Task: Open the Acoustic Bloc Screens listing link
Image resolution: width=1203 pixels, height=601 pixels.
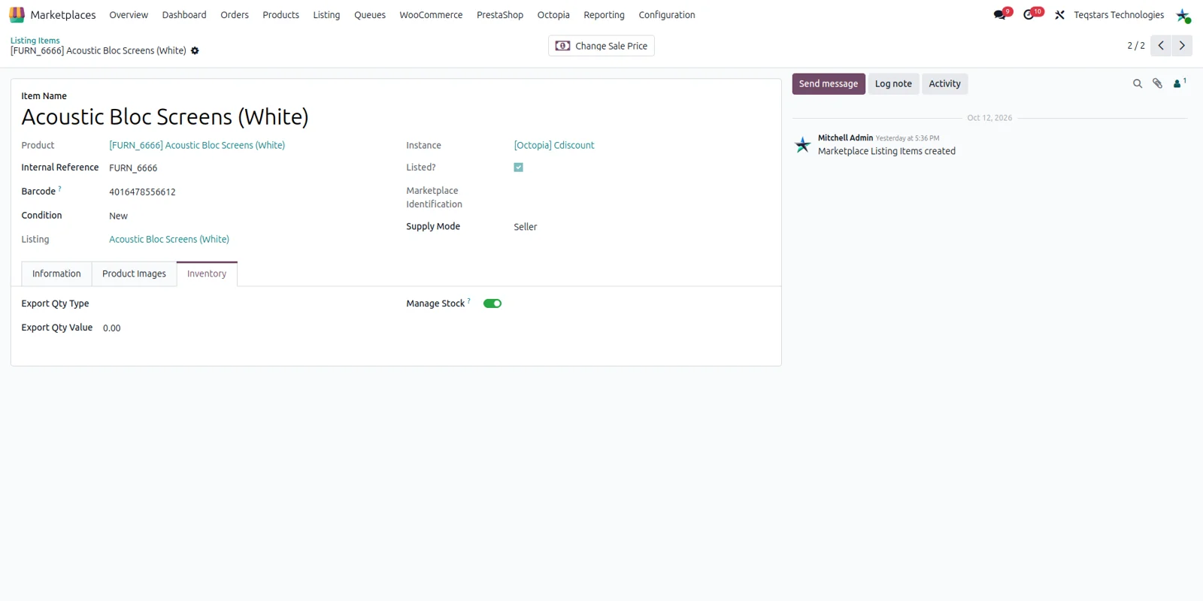Action: (x=169, y=240)
